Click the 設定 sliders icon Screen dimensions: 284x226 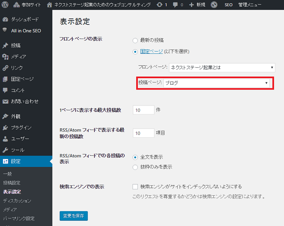click(x=5, y=161)
